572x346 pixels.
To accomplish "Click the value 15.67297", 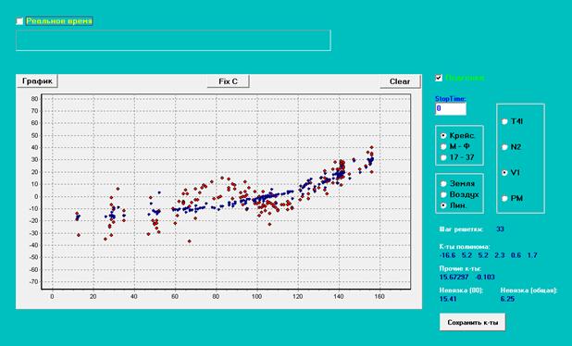I will click(x=454, y=278).
